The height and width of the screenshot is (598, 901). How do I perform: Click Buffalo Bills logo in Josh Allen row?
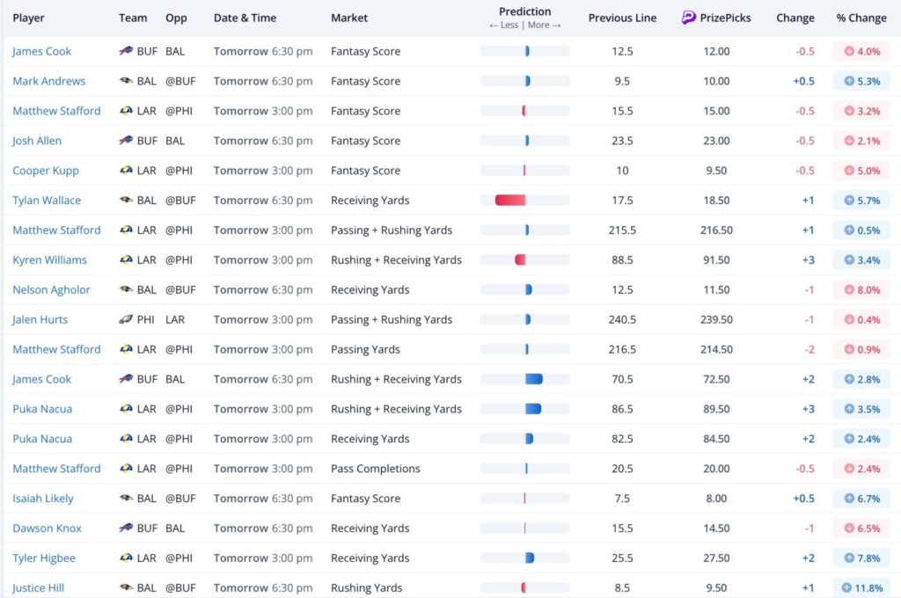tap(126, 141)
